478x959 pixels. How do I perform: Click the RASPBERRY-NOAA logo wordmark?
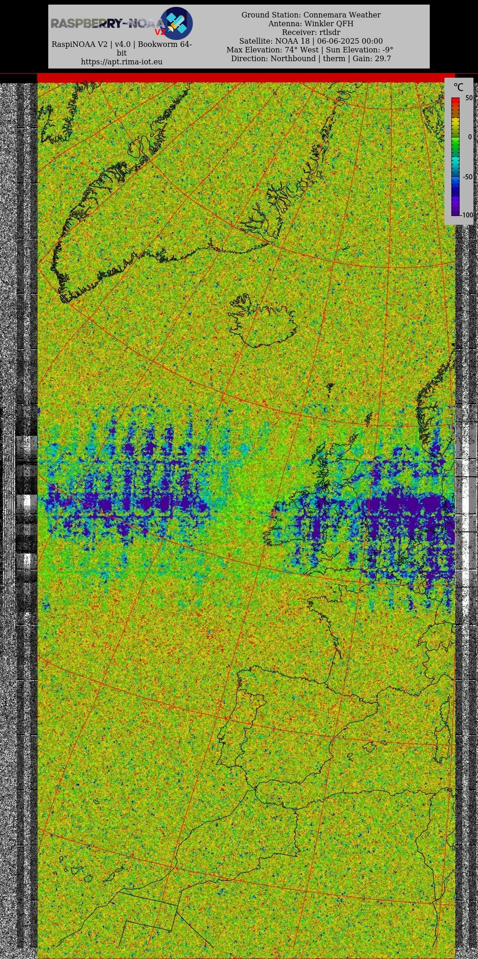pyautogui.click(x=108, y=23)
